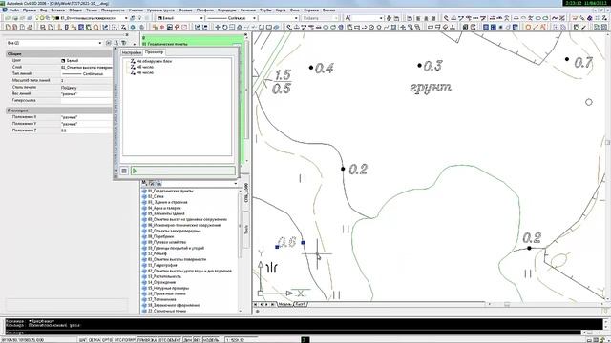This screenshot has height=343, width=611.
Task: Open the Вставка menu
Action: tap(57, 10)
